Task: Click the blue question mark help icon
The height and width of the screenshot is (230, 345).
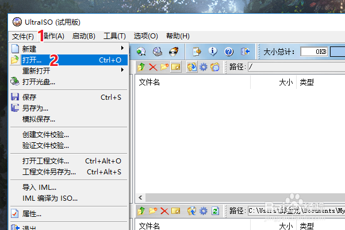Action: (229, 52)
